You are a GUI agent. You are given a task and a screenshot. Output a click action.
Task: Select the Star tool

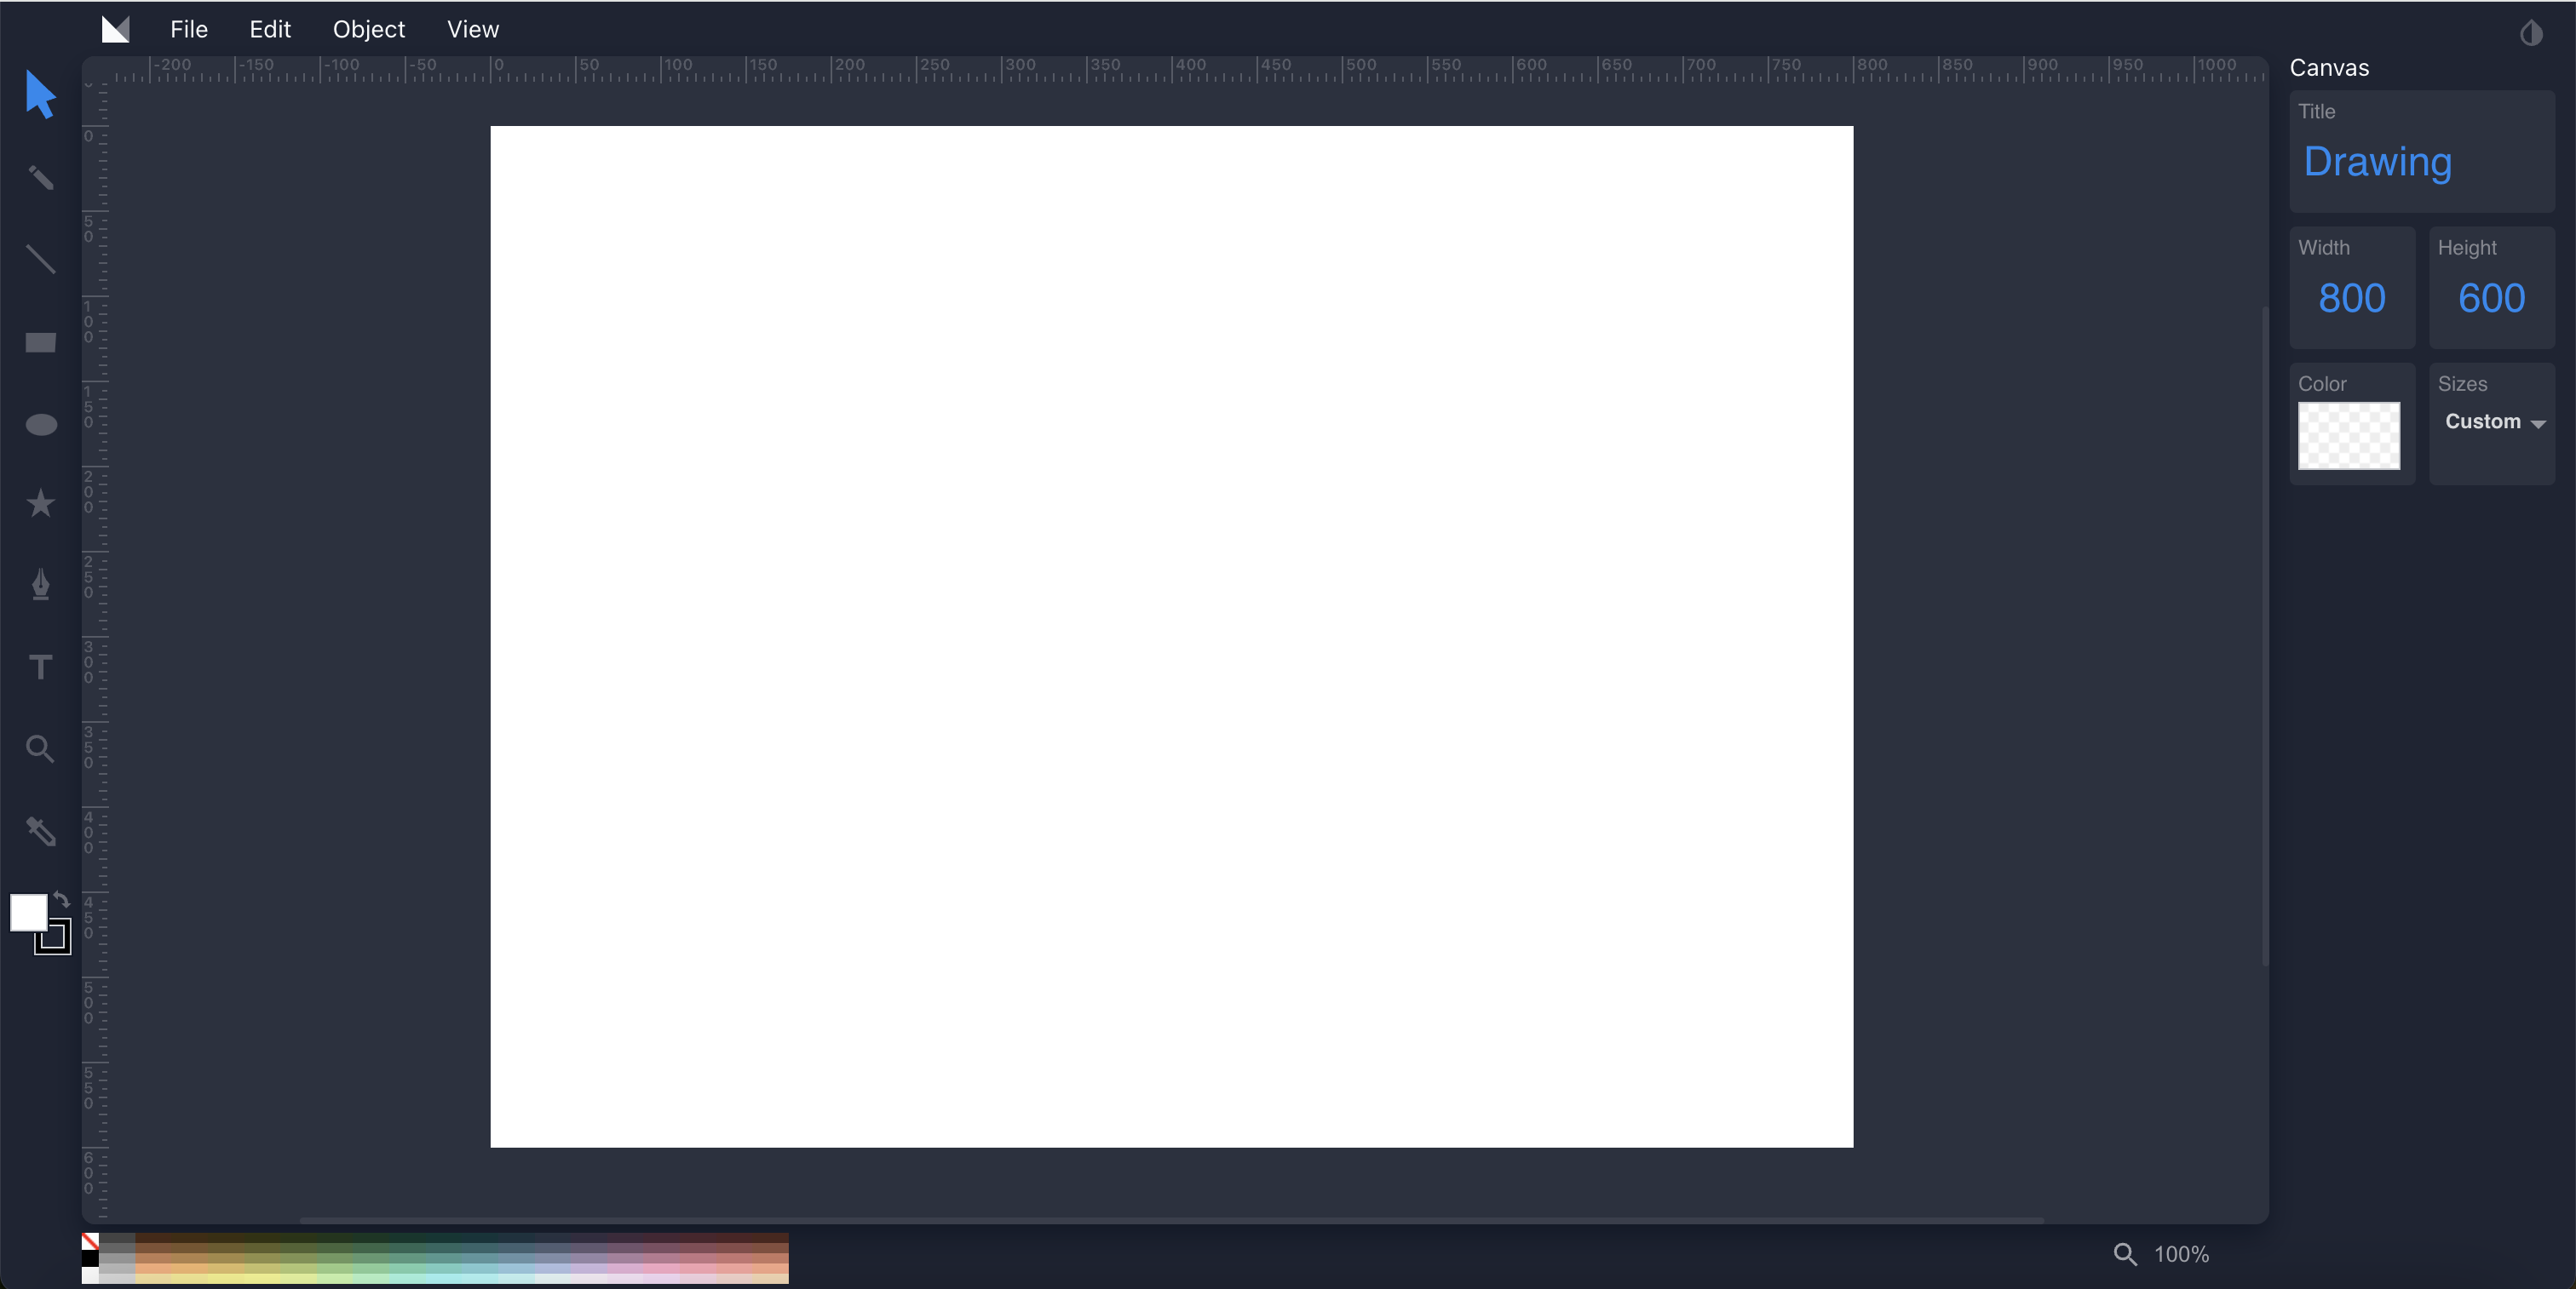pyautogui.click(x=41, y=503)
